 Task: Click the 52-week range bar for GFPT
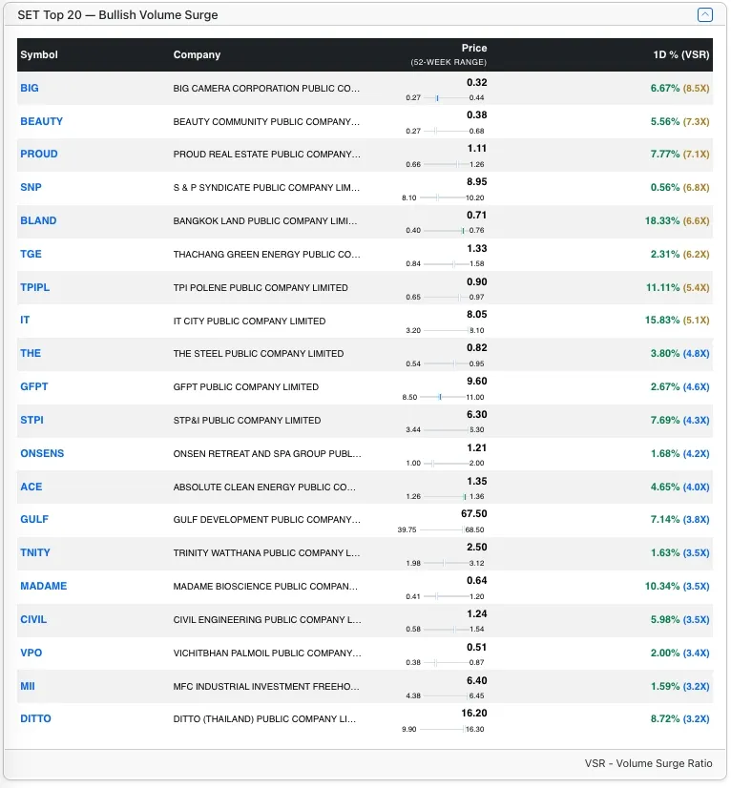pos(444,397)
